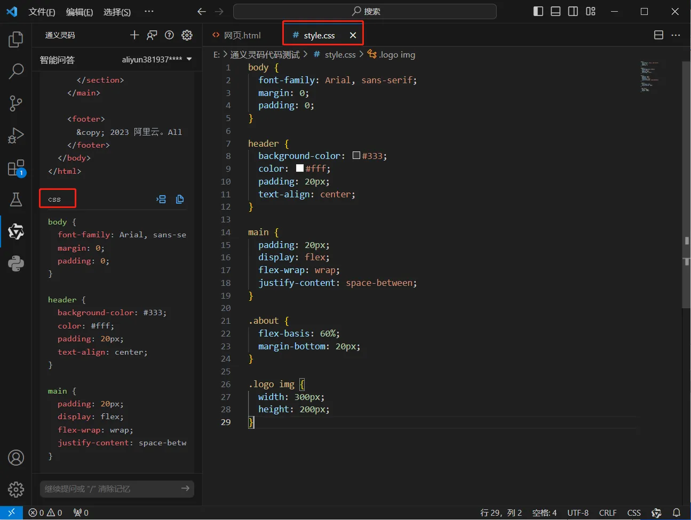
Task: Open the E: drive breadcrumb
Action: [217, 54]
